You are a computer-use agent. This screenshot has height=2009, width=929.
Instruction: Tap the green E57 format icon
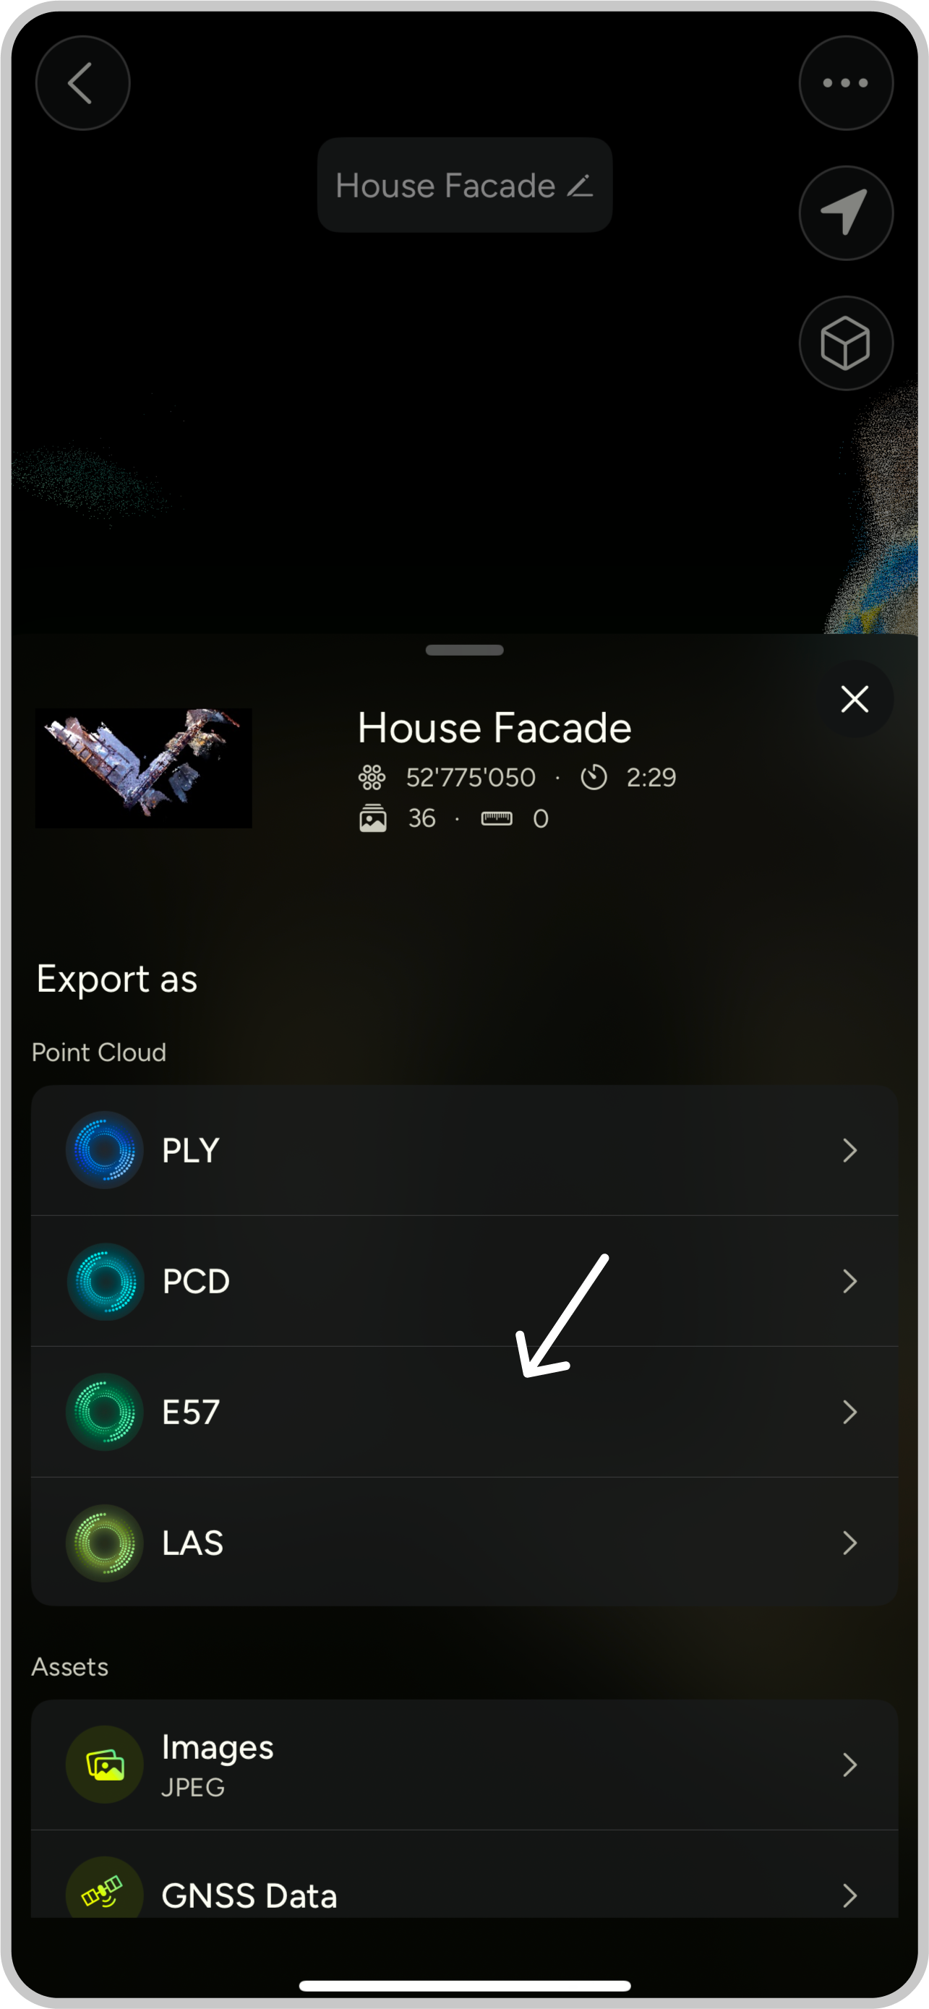[x=105, y=1412]
